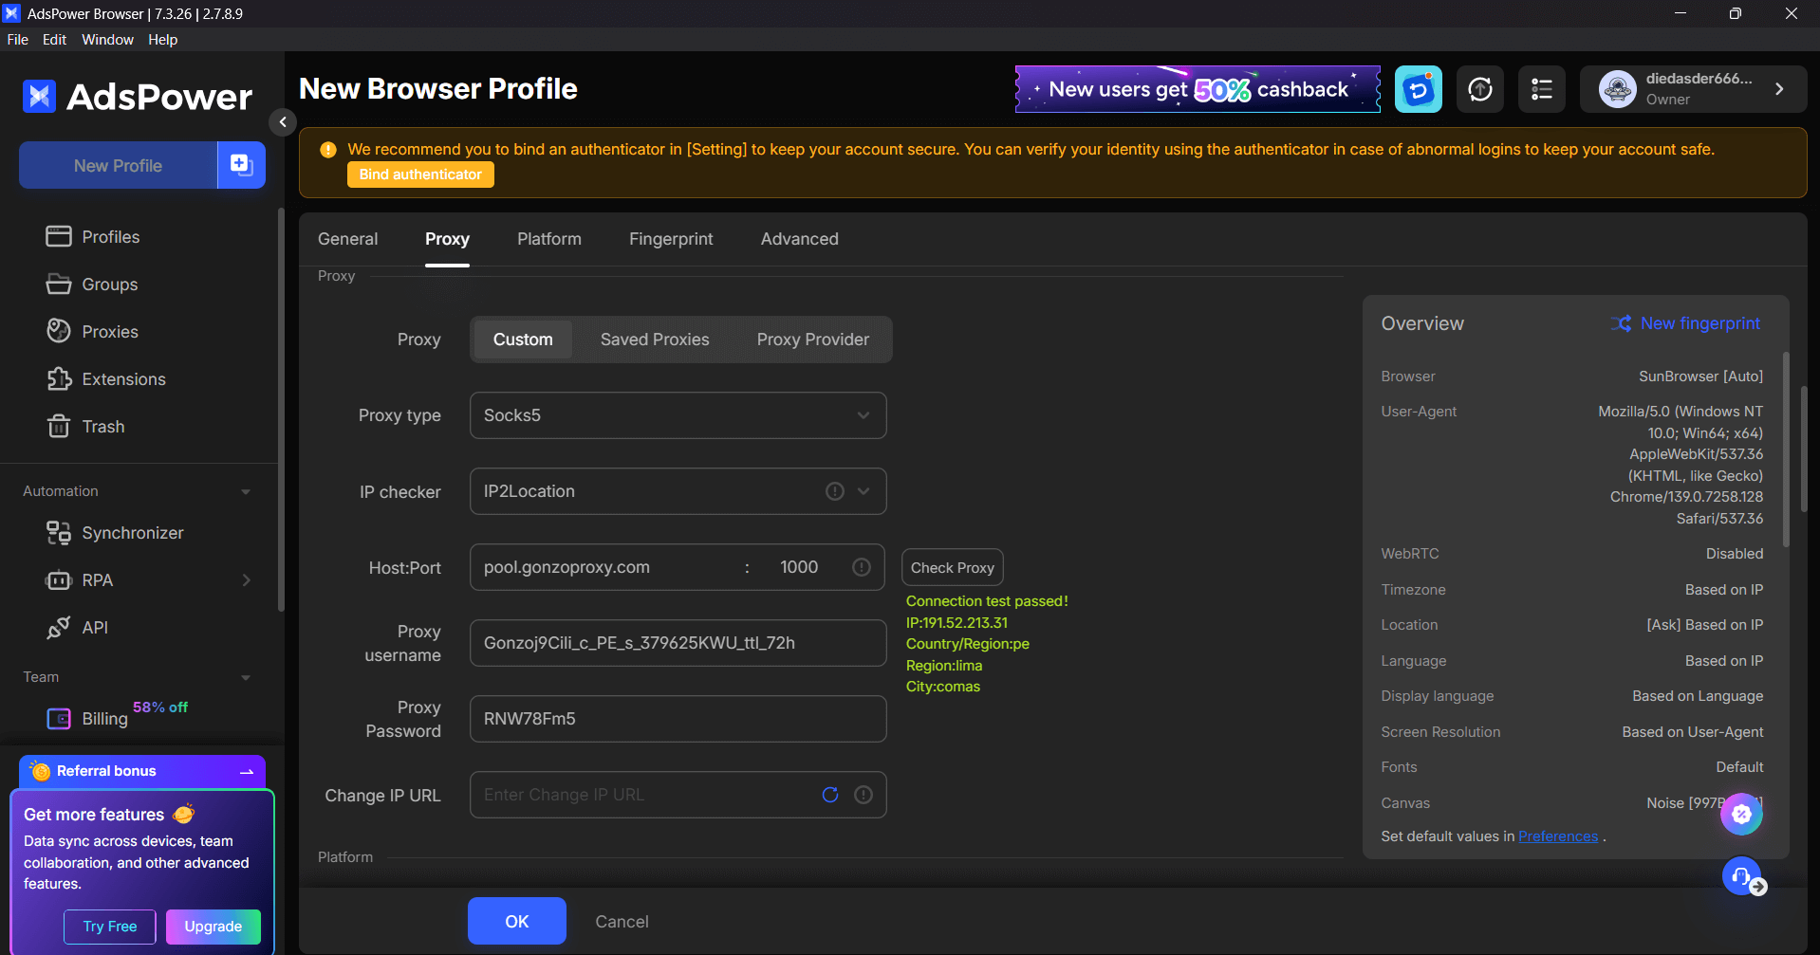The height and width of the screenshot is (955, 1820).
Task: Switch to the General tab
Action: point(348,239)
